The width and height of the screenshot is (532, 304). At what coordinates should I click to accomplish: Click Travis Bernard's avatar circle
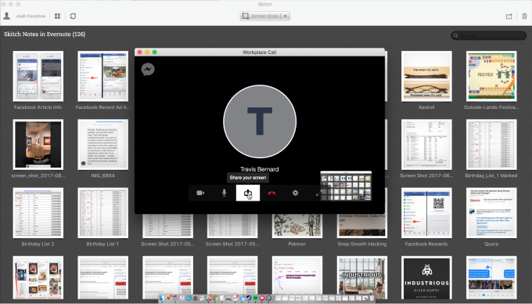click(x=260, y=121)
